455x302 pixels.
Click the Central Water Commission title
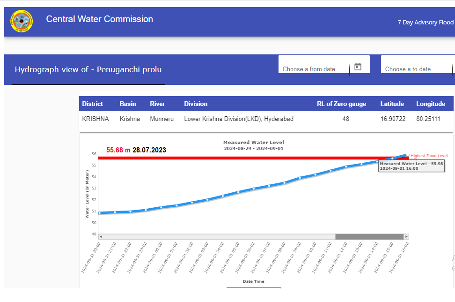99,19
